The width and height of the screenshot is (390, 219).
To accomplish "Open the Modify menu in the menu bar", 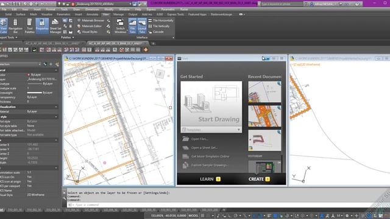I will pos(108,9).
